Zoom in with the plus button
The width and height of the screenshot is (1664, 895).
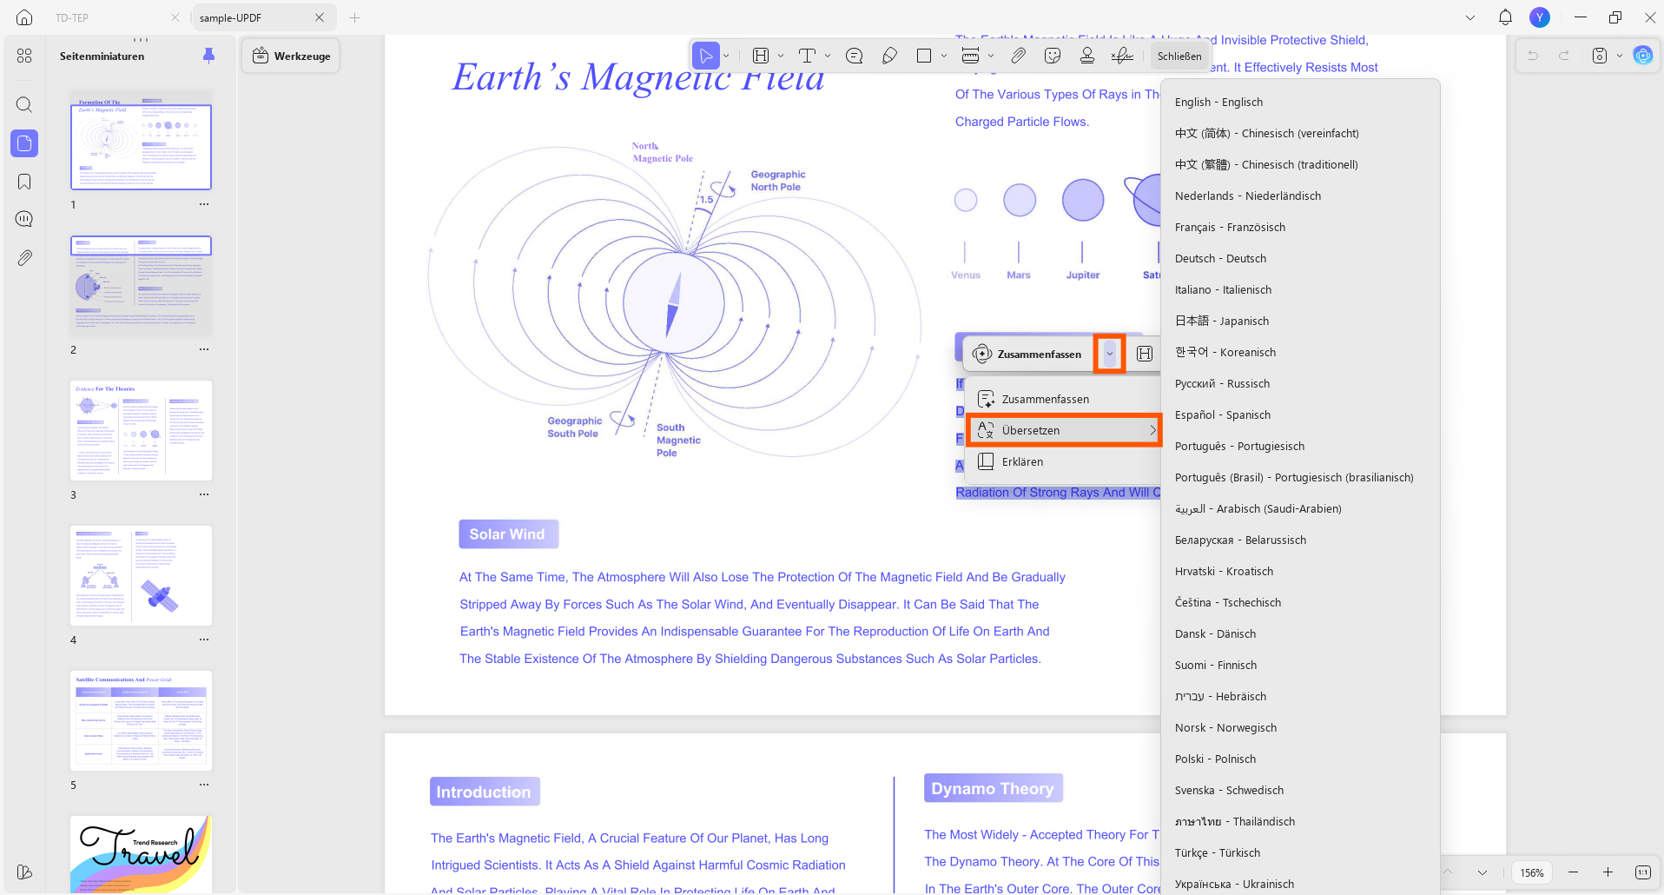pyautogui.click(x=1608, y=872)
